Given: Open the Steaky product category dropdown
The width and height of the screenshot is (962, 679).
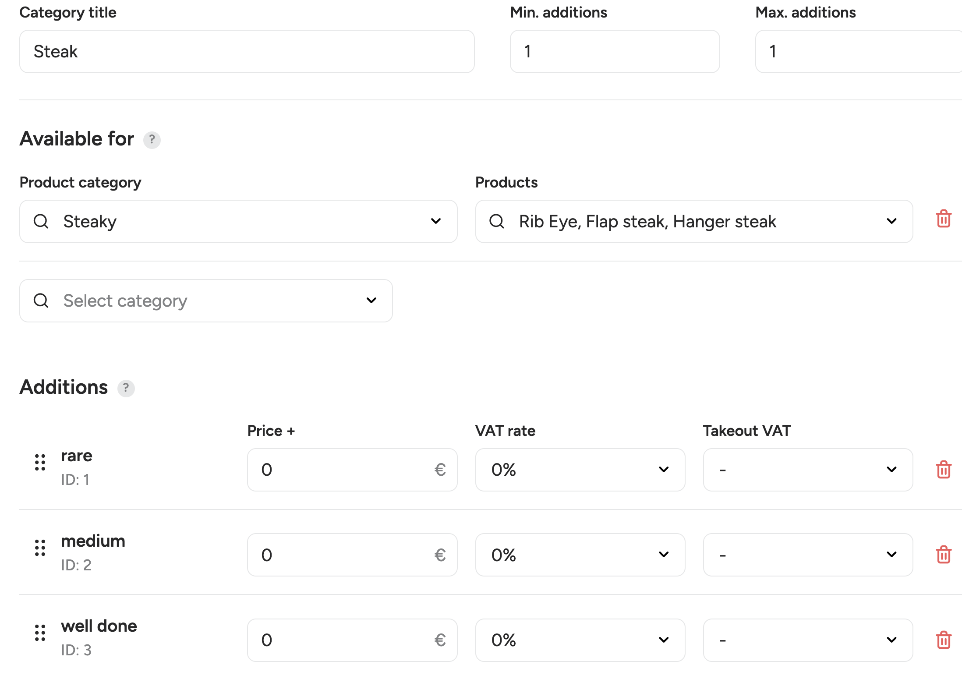Looking at the screenshot, I should tap(238, 222).
